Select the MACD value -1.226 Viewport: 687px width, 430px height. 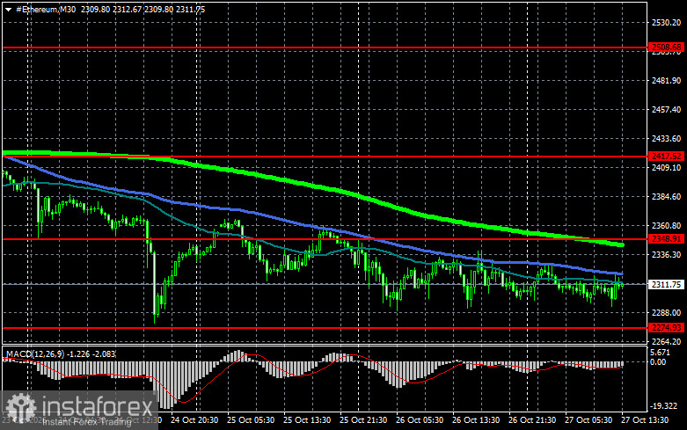pyautogui.click(x=77, y=353)
